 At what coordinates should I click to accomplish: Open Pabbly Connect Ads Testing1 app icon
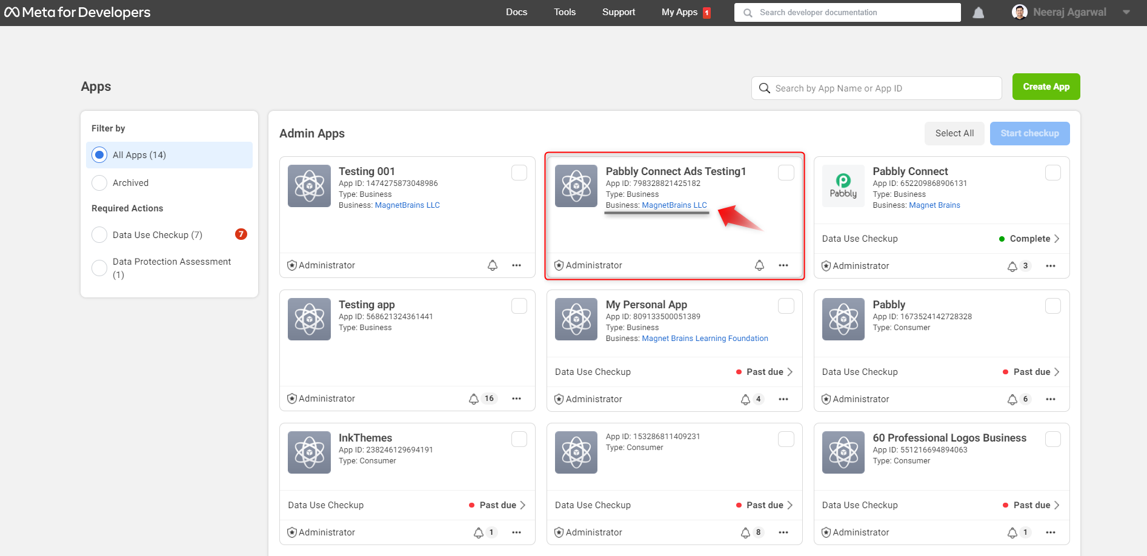coord(576,186)
